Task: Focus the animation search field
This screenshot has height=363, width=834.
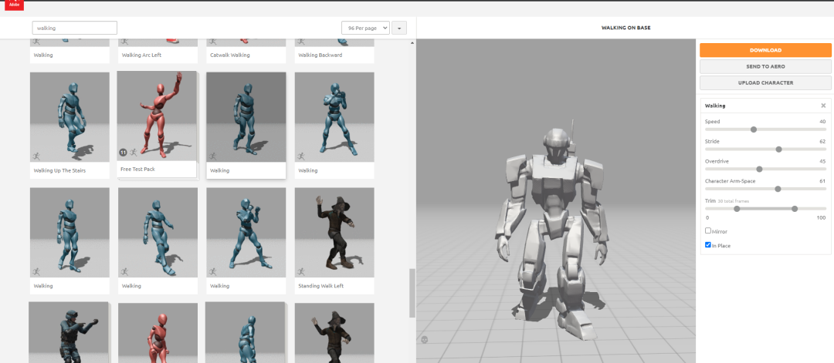Action: click(74, 28)
